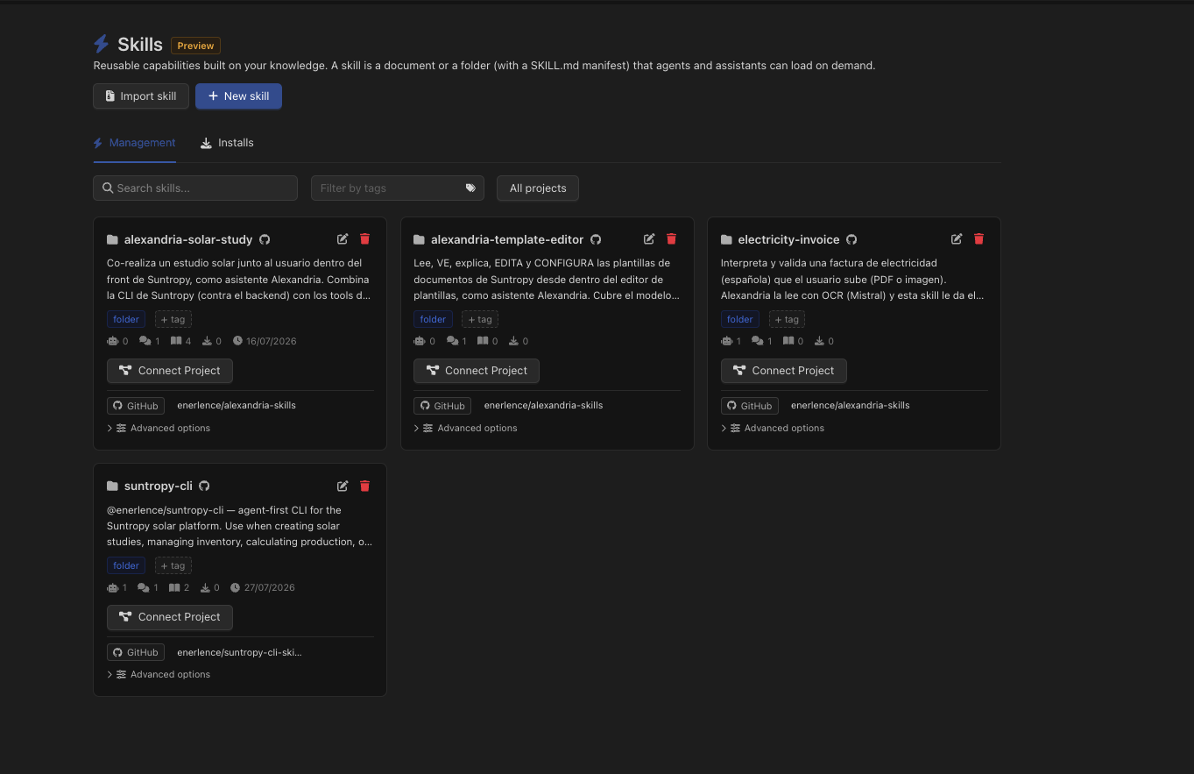The width and height of the screenshot is (1194, 774).
Task: Delete the alexandria-solar-study skill
Action: 365,239
